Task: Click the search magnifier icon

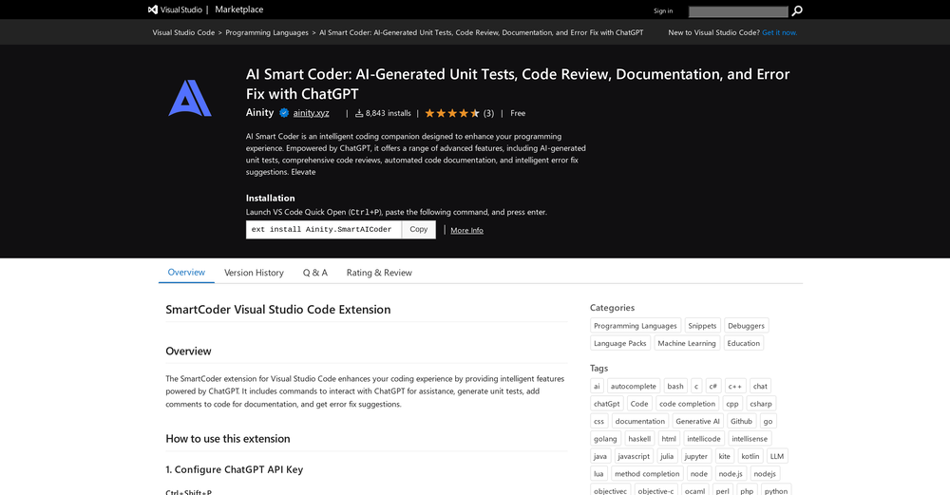Action: pos(797,11)
